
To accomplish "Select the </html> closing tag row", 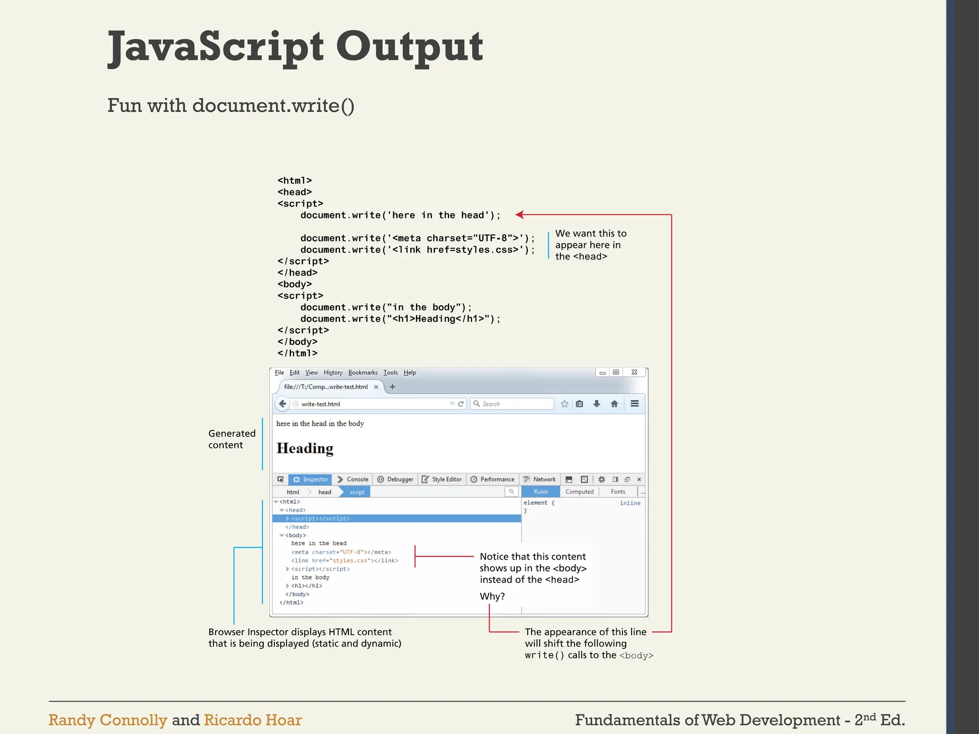I will pos(292,603).
